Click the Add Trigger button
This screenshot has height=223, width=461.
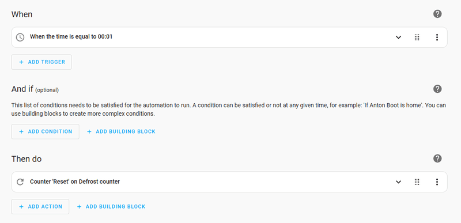click(x=41, y=62)
